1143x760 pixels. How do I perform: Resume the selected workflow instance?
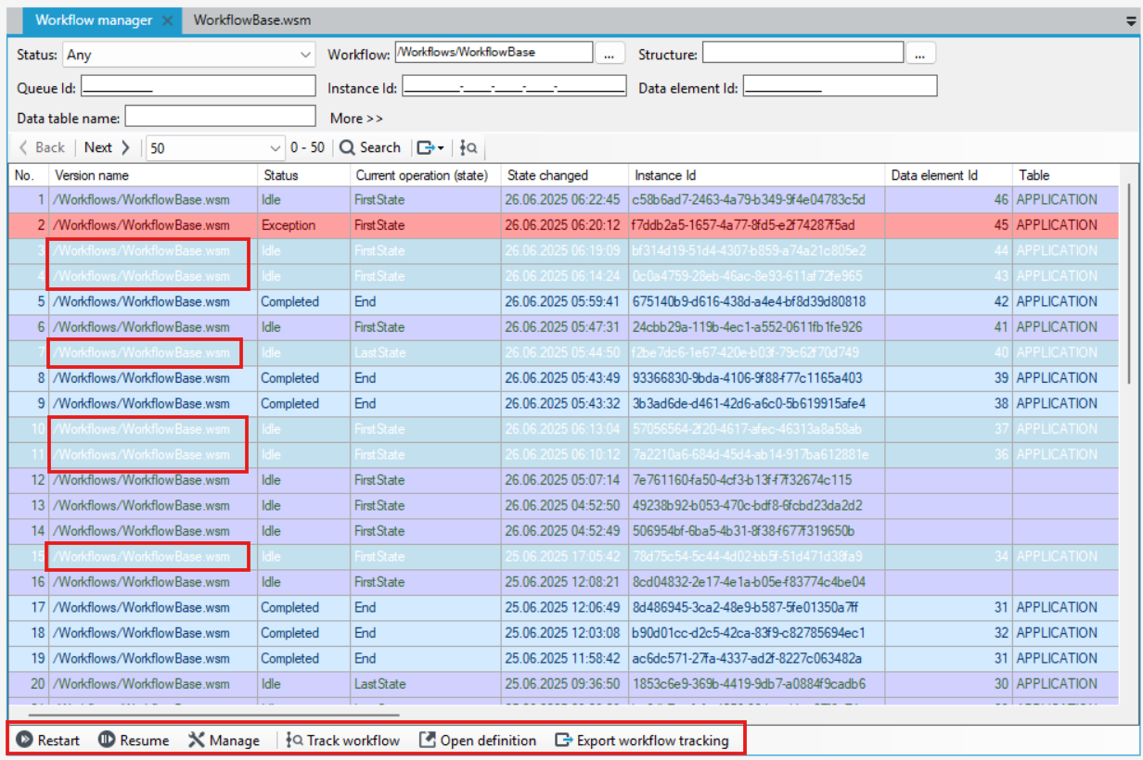tap(134, 741)
